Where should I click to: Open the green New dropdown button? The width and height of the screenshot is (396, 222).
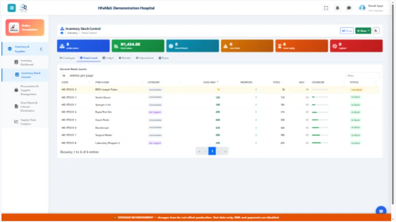(363, 31)
